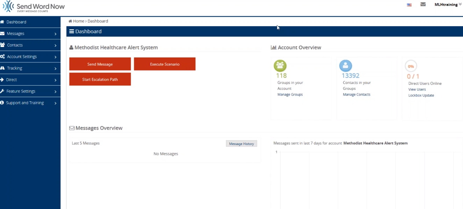This screenshot has height=209, width=463.
Task: Click the blue Contacts circle icon
Action: coord(346,66)
